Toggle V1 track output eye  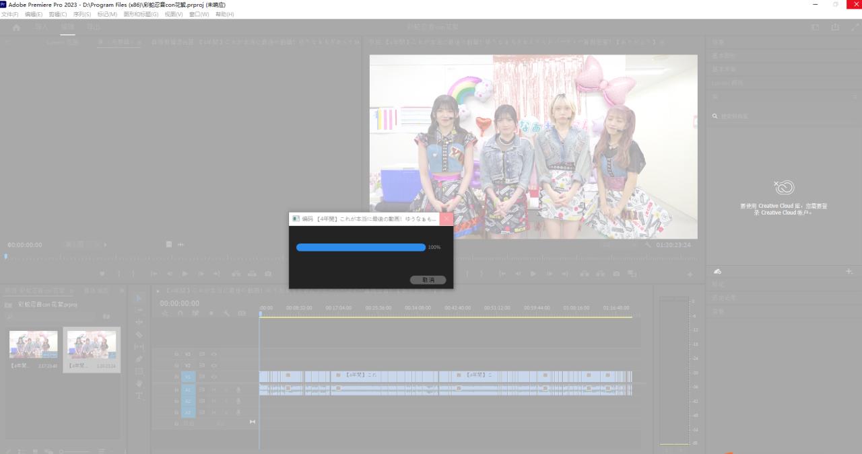coord(214,377)
